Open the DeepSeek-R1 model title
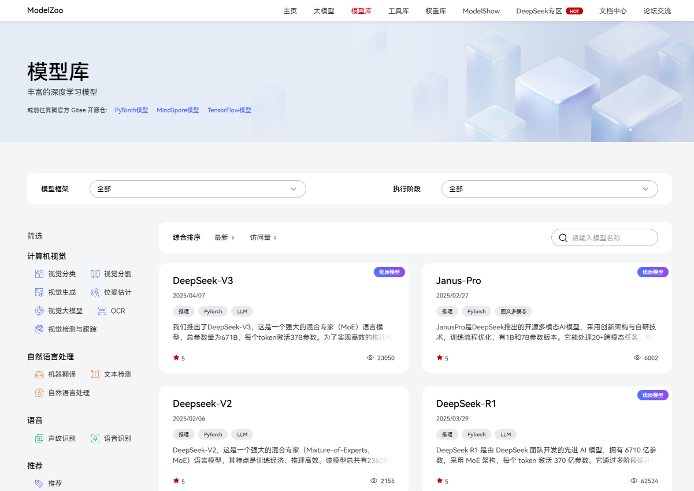 click(466, 404)
